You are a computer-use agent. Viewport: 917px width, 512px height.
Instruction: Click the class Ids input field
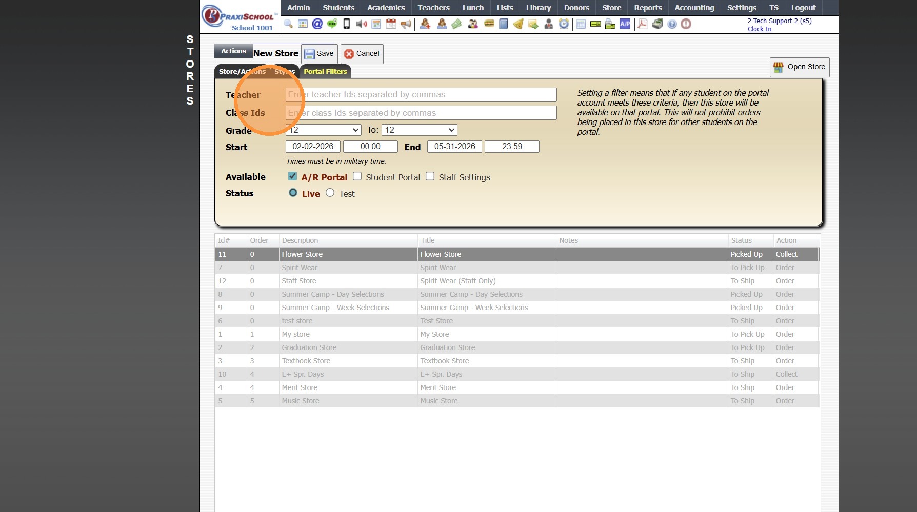tap(421, 113)
